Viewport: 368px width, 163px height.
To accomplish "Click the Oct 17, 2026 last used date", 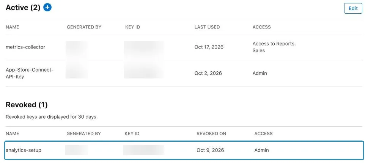I will [x=209, y=47].
